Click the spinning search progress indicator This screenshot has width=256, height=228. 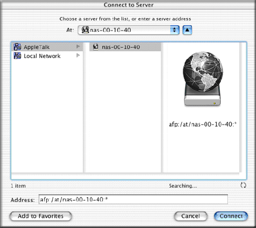tap(243, 185)
